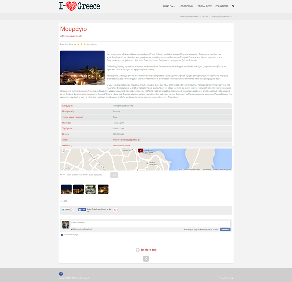
Task: Open the fourth gallery thumbnail
Action: pos(103,189)
